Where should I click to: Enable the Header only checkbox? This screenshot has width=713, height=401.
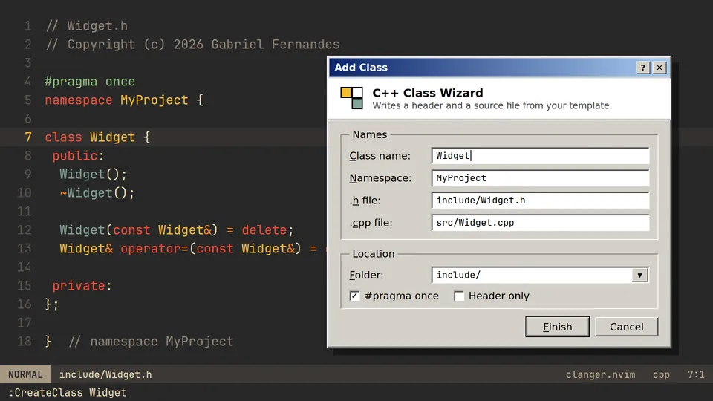[459, 296]
